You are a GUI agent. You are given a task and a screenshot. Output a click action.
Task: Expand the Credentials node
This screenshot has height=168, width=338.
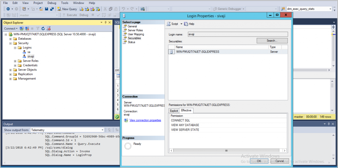(15, 65)
